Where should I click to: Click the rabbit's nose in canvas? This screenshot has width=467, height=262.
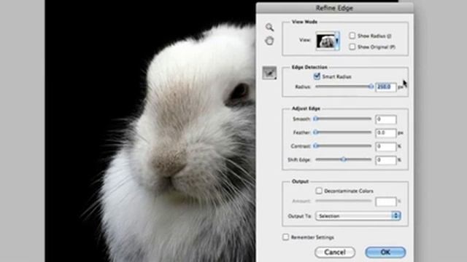point(169,165)
